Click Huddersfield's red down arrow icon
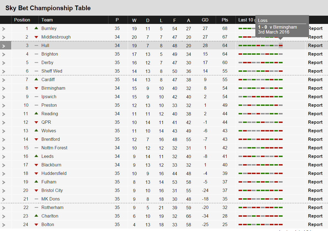This screenshot has height=231, width=328. 36,174
